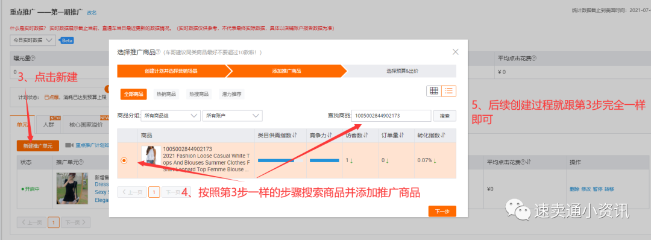Select the 全部商品 filter tab
This screenshot has height=240, width=651.
[134, 94]
